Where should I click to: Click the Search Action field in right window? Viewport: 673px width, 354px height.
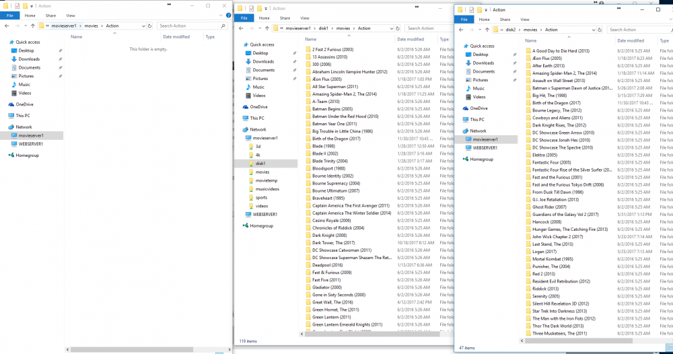click(x=639, y=30)
